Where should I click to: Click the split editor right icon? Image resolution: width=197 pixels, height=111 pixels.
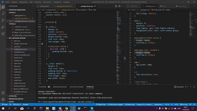click(119, 6)
